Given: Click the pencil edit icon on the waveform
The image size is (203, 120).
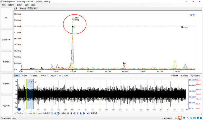Looking at the screenshot, I should (36, 82).
